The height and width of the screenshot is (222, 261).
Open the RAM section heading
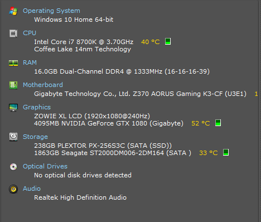click(x=30, y=62)
